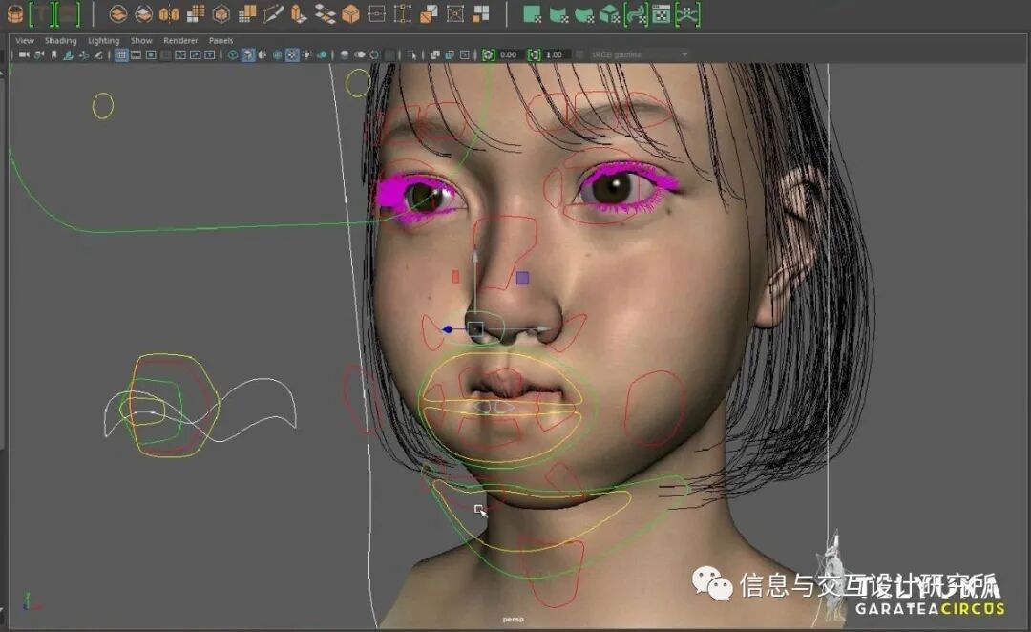Image resolution: width=1031 pixels, height=632 pixels.
Task: Click the Gamma reset icon
Action: coord(534,54)
